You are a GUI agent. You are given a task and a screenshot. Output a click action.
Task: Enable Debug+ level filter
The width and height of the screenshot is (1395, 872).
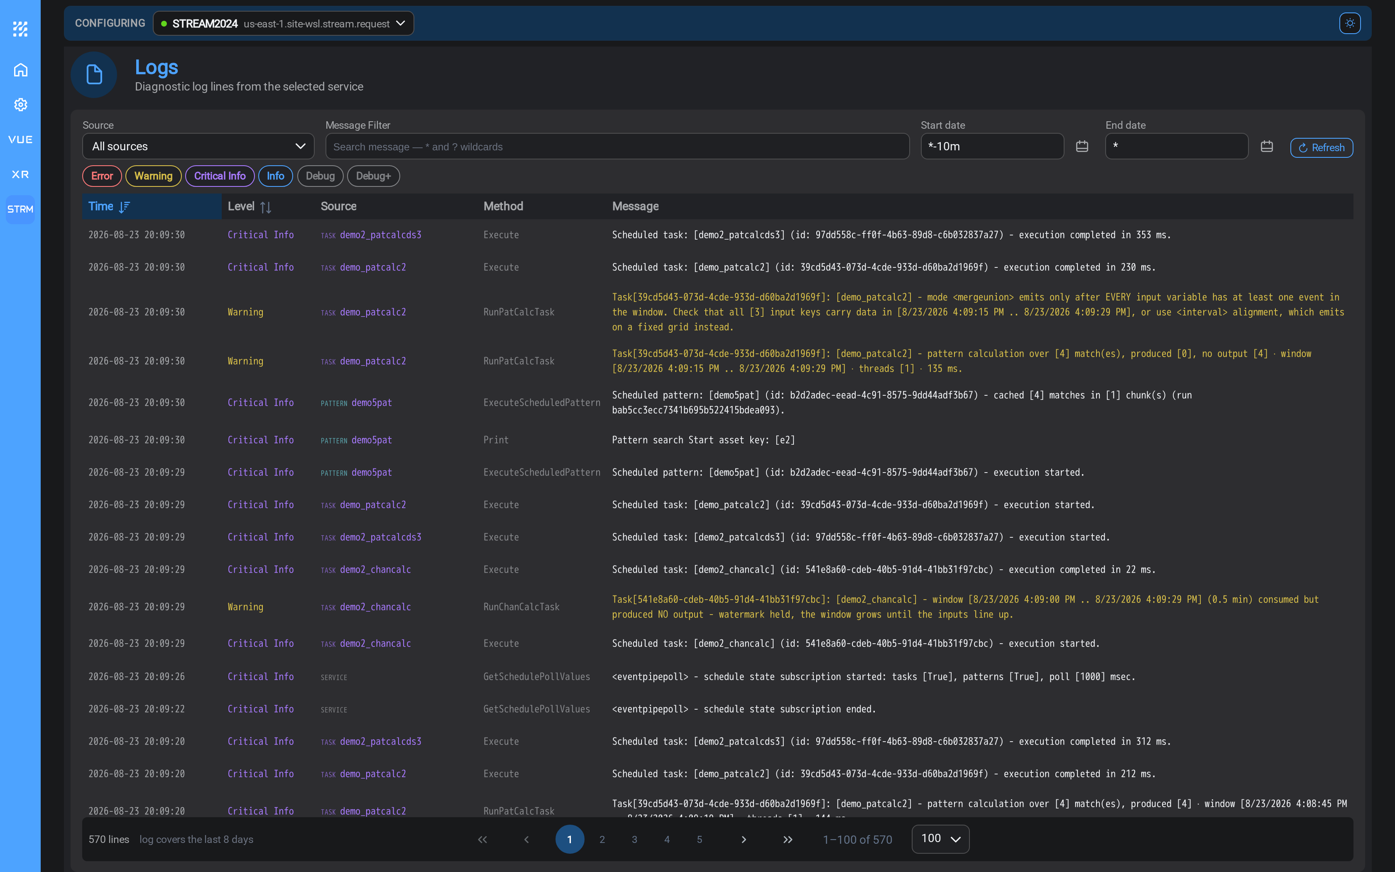[x=374, y=176]
